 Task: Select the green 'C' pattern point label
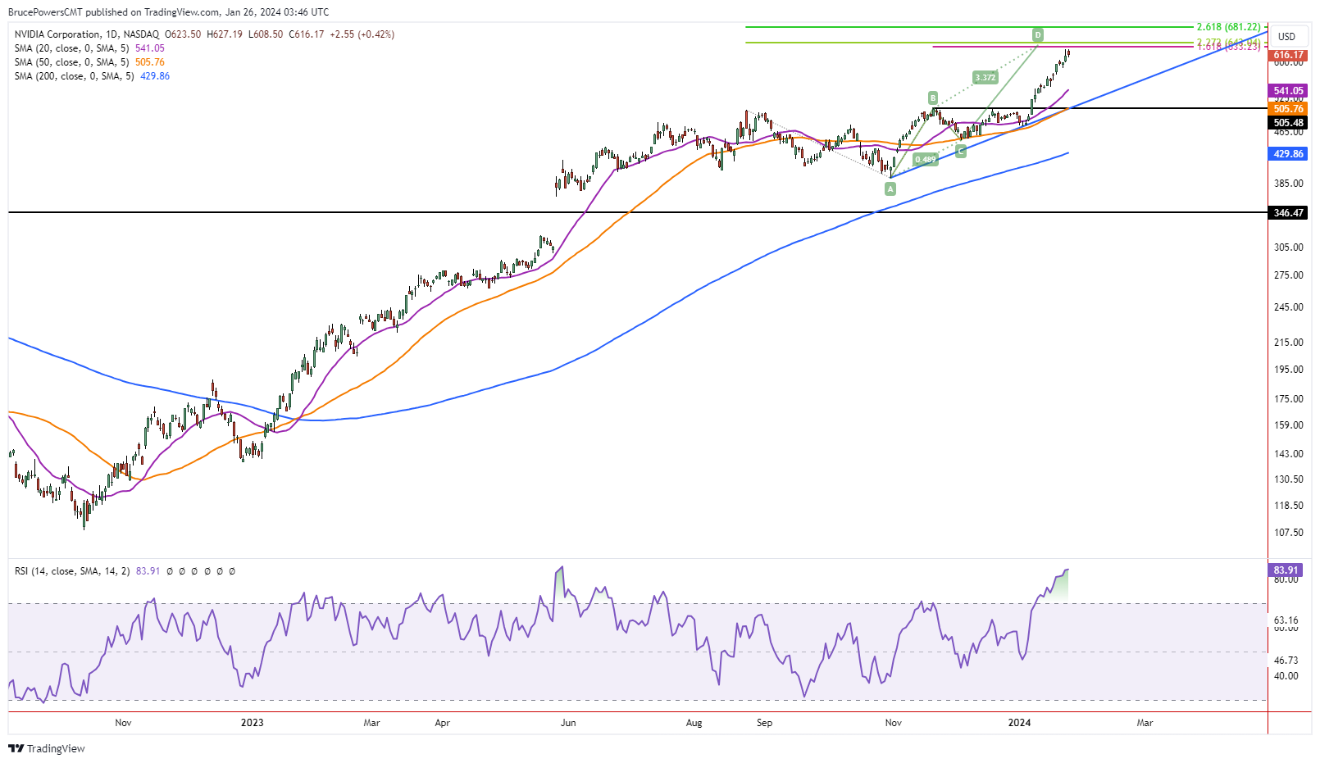point(961,152)
